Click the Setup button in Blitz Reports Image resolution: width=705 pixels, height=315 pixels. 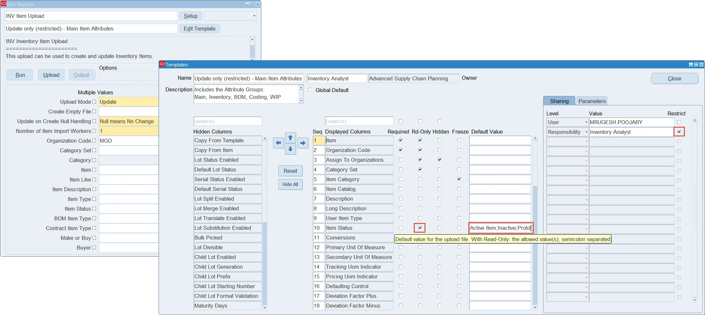(191, 16)
